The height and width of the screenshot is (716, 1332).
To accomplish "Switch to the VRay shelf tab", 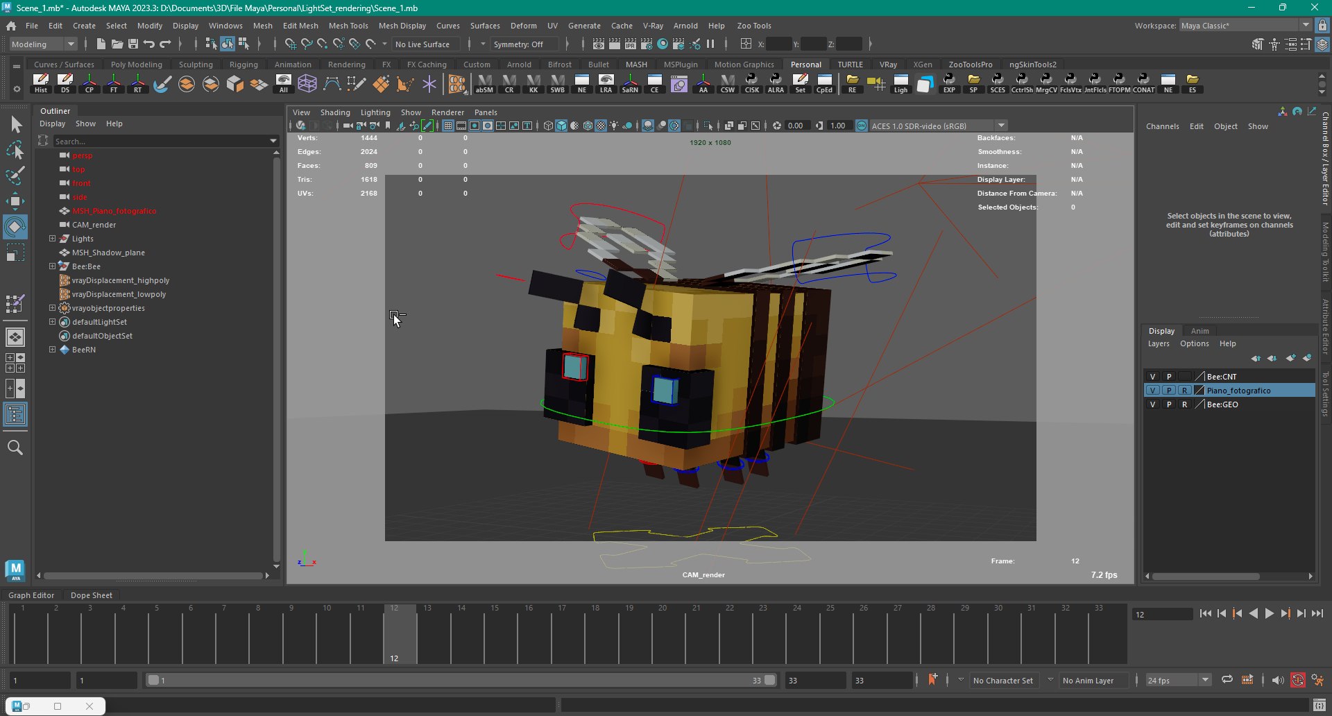I will pyautogui.click(x=888, y=65).
